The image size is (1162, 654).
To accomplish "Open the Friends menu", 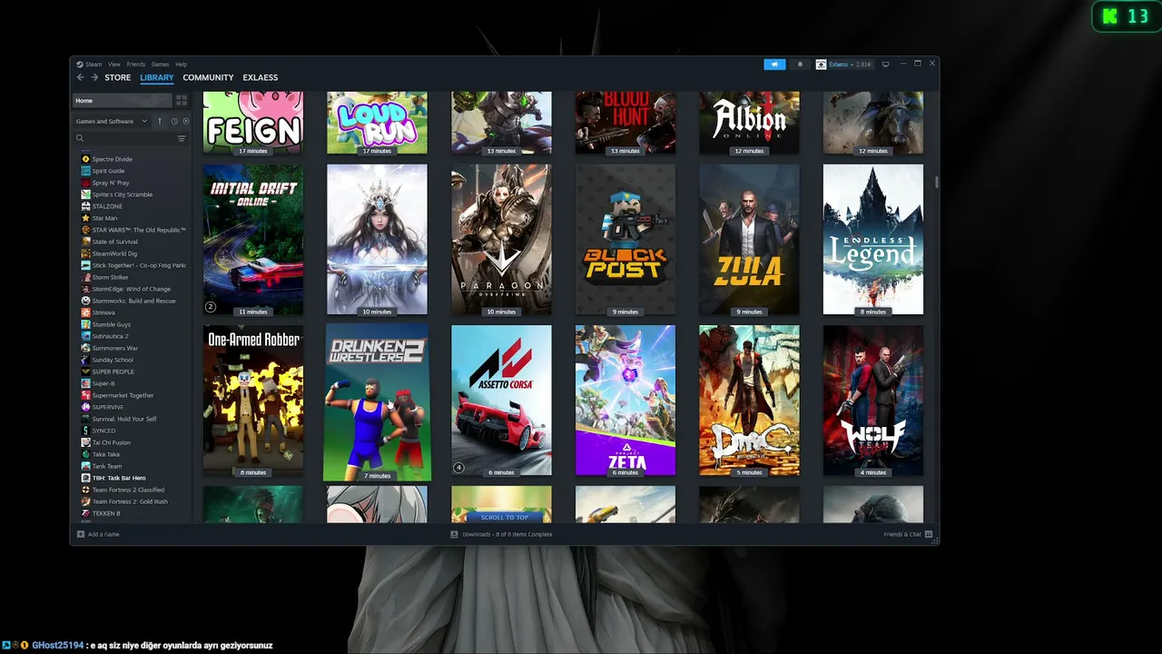I will pos(136,64).
